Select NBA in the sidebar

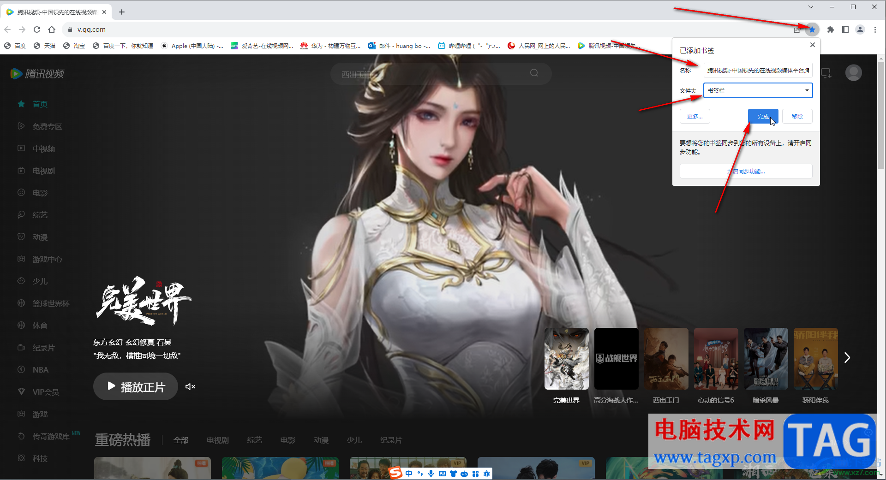coord(33,370)
